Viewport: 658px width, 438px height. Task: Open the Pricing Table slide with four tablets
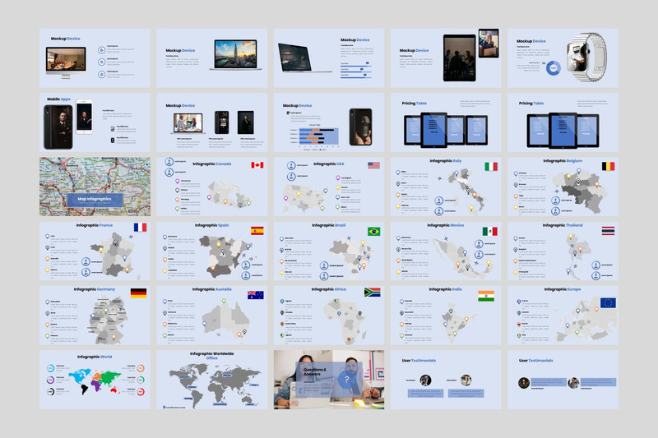pos(446,122)
